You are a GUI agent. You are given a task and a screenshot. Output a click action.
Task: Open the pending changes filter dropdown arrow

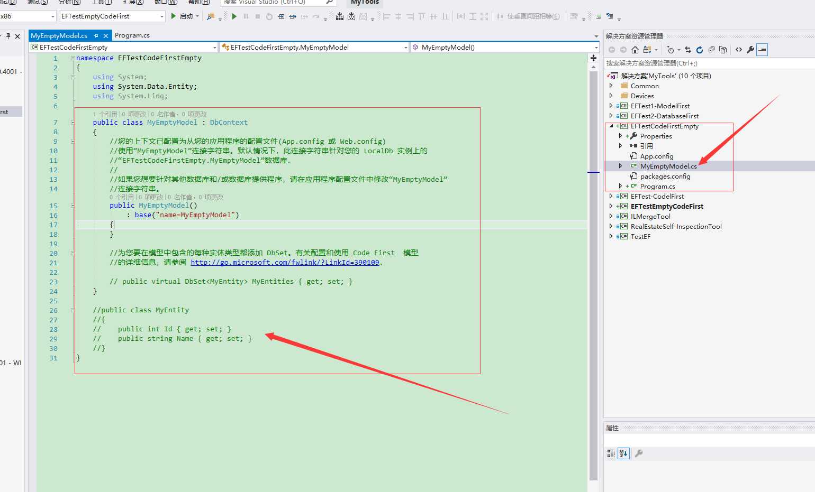[x=679, y=50]
